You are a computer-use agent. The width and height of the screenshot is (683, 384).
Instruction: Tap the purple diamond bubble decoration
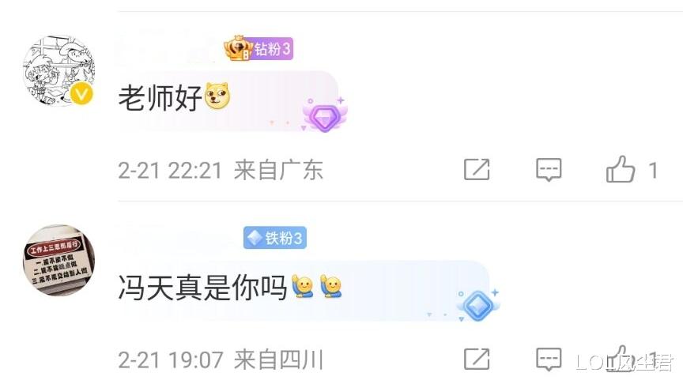(325, 115)
